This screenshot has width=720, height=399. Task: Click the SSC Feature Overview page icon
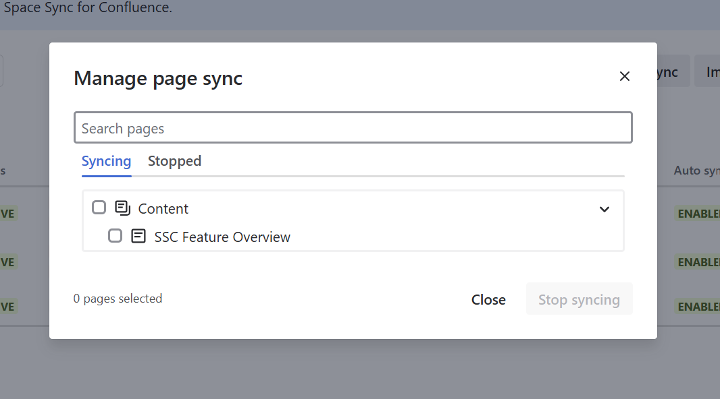(138, 236)
